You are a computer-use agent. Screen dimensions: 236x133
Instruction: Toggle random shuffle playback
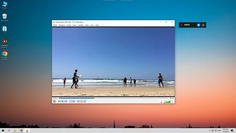85,101
